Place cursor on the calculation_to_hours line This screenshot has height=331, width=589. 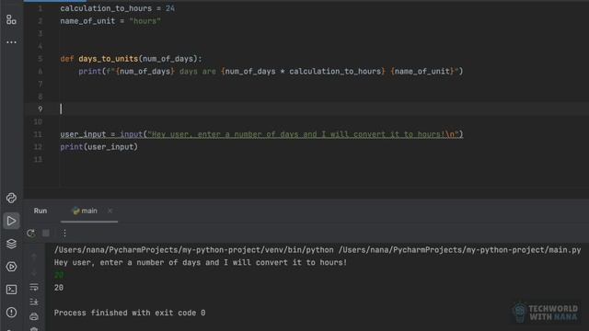[117, 8]
